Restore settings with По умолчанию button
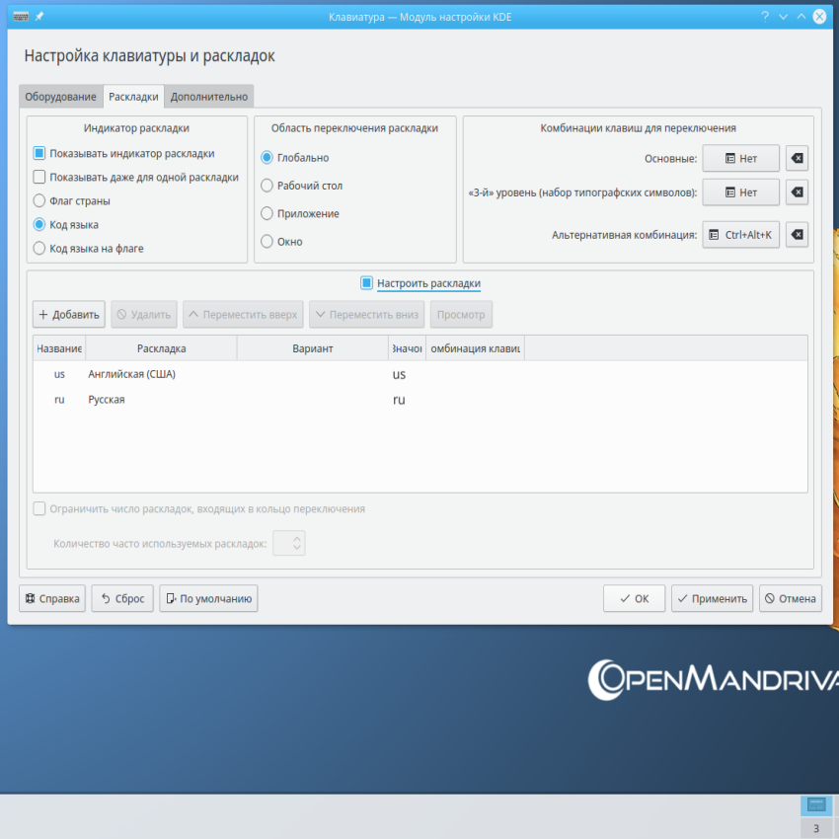Image resolution: width=839 pixels, height=839 pixels. (x=208, y=598)
